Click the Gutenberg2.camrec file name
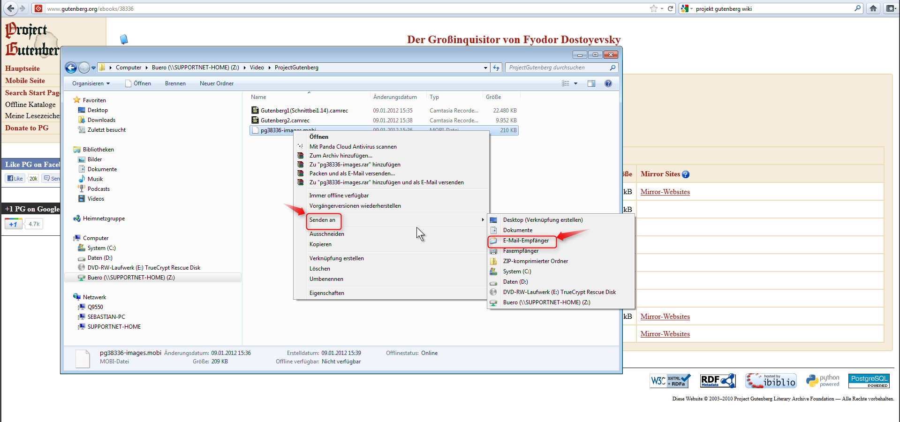Image resolution: width=900 pixels, height=422 pixels. [x=285, y=121]
